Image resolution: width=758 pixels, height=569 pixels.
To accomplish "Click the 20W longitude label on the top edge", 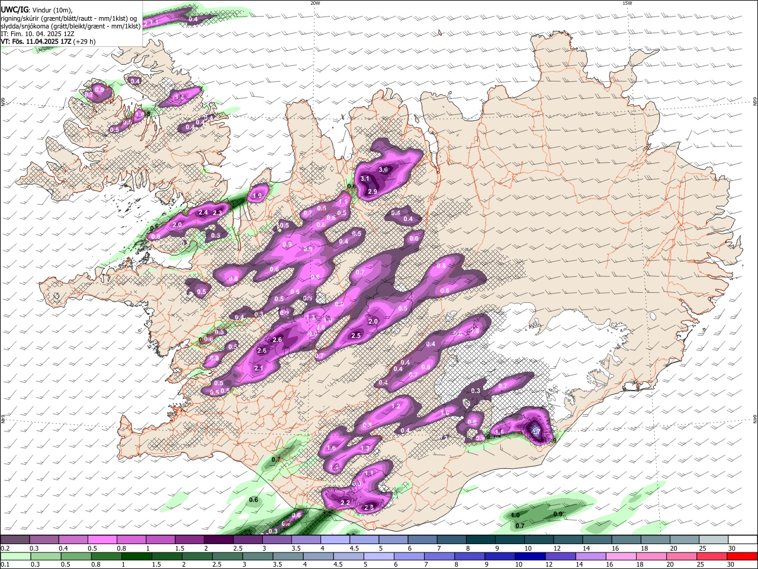I will pyautogui.click(x=315, y=3).
